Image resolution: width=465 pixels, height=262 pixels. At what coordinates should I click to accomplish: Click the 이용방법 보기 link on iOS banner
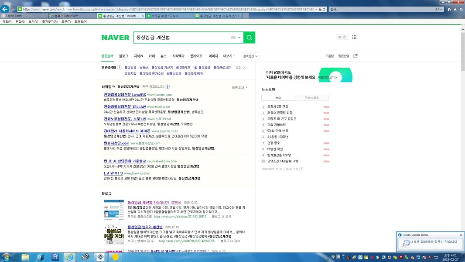click(x=327, y=77)
